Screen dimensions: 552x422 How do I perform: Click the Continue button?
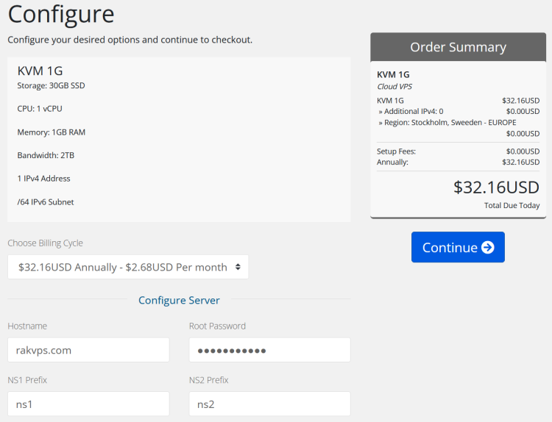458,247
